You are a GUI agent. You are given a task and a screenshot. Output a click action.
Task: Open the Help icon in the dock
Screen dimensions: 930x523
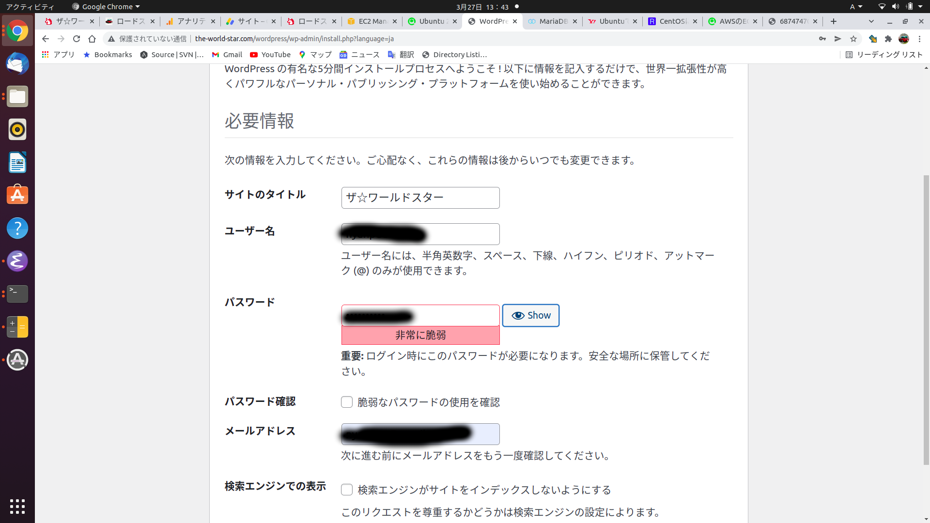click(17, 228)
